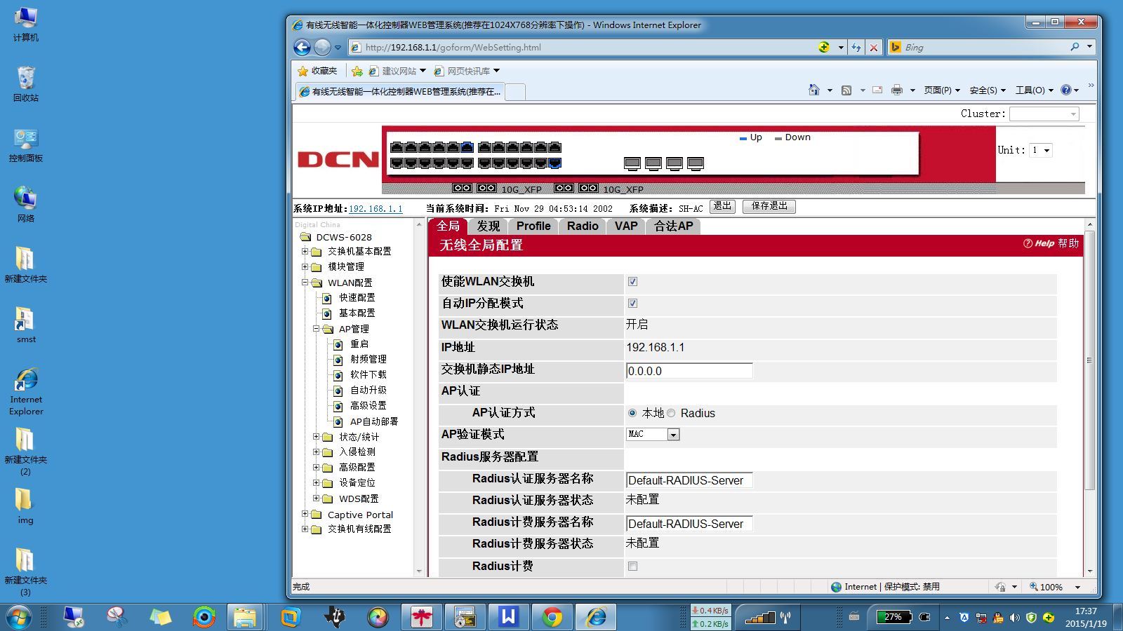Click the 退出 logout button
This screenshot has height=631, width=1123.
tap(722, 206)
